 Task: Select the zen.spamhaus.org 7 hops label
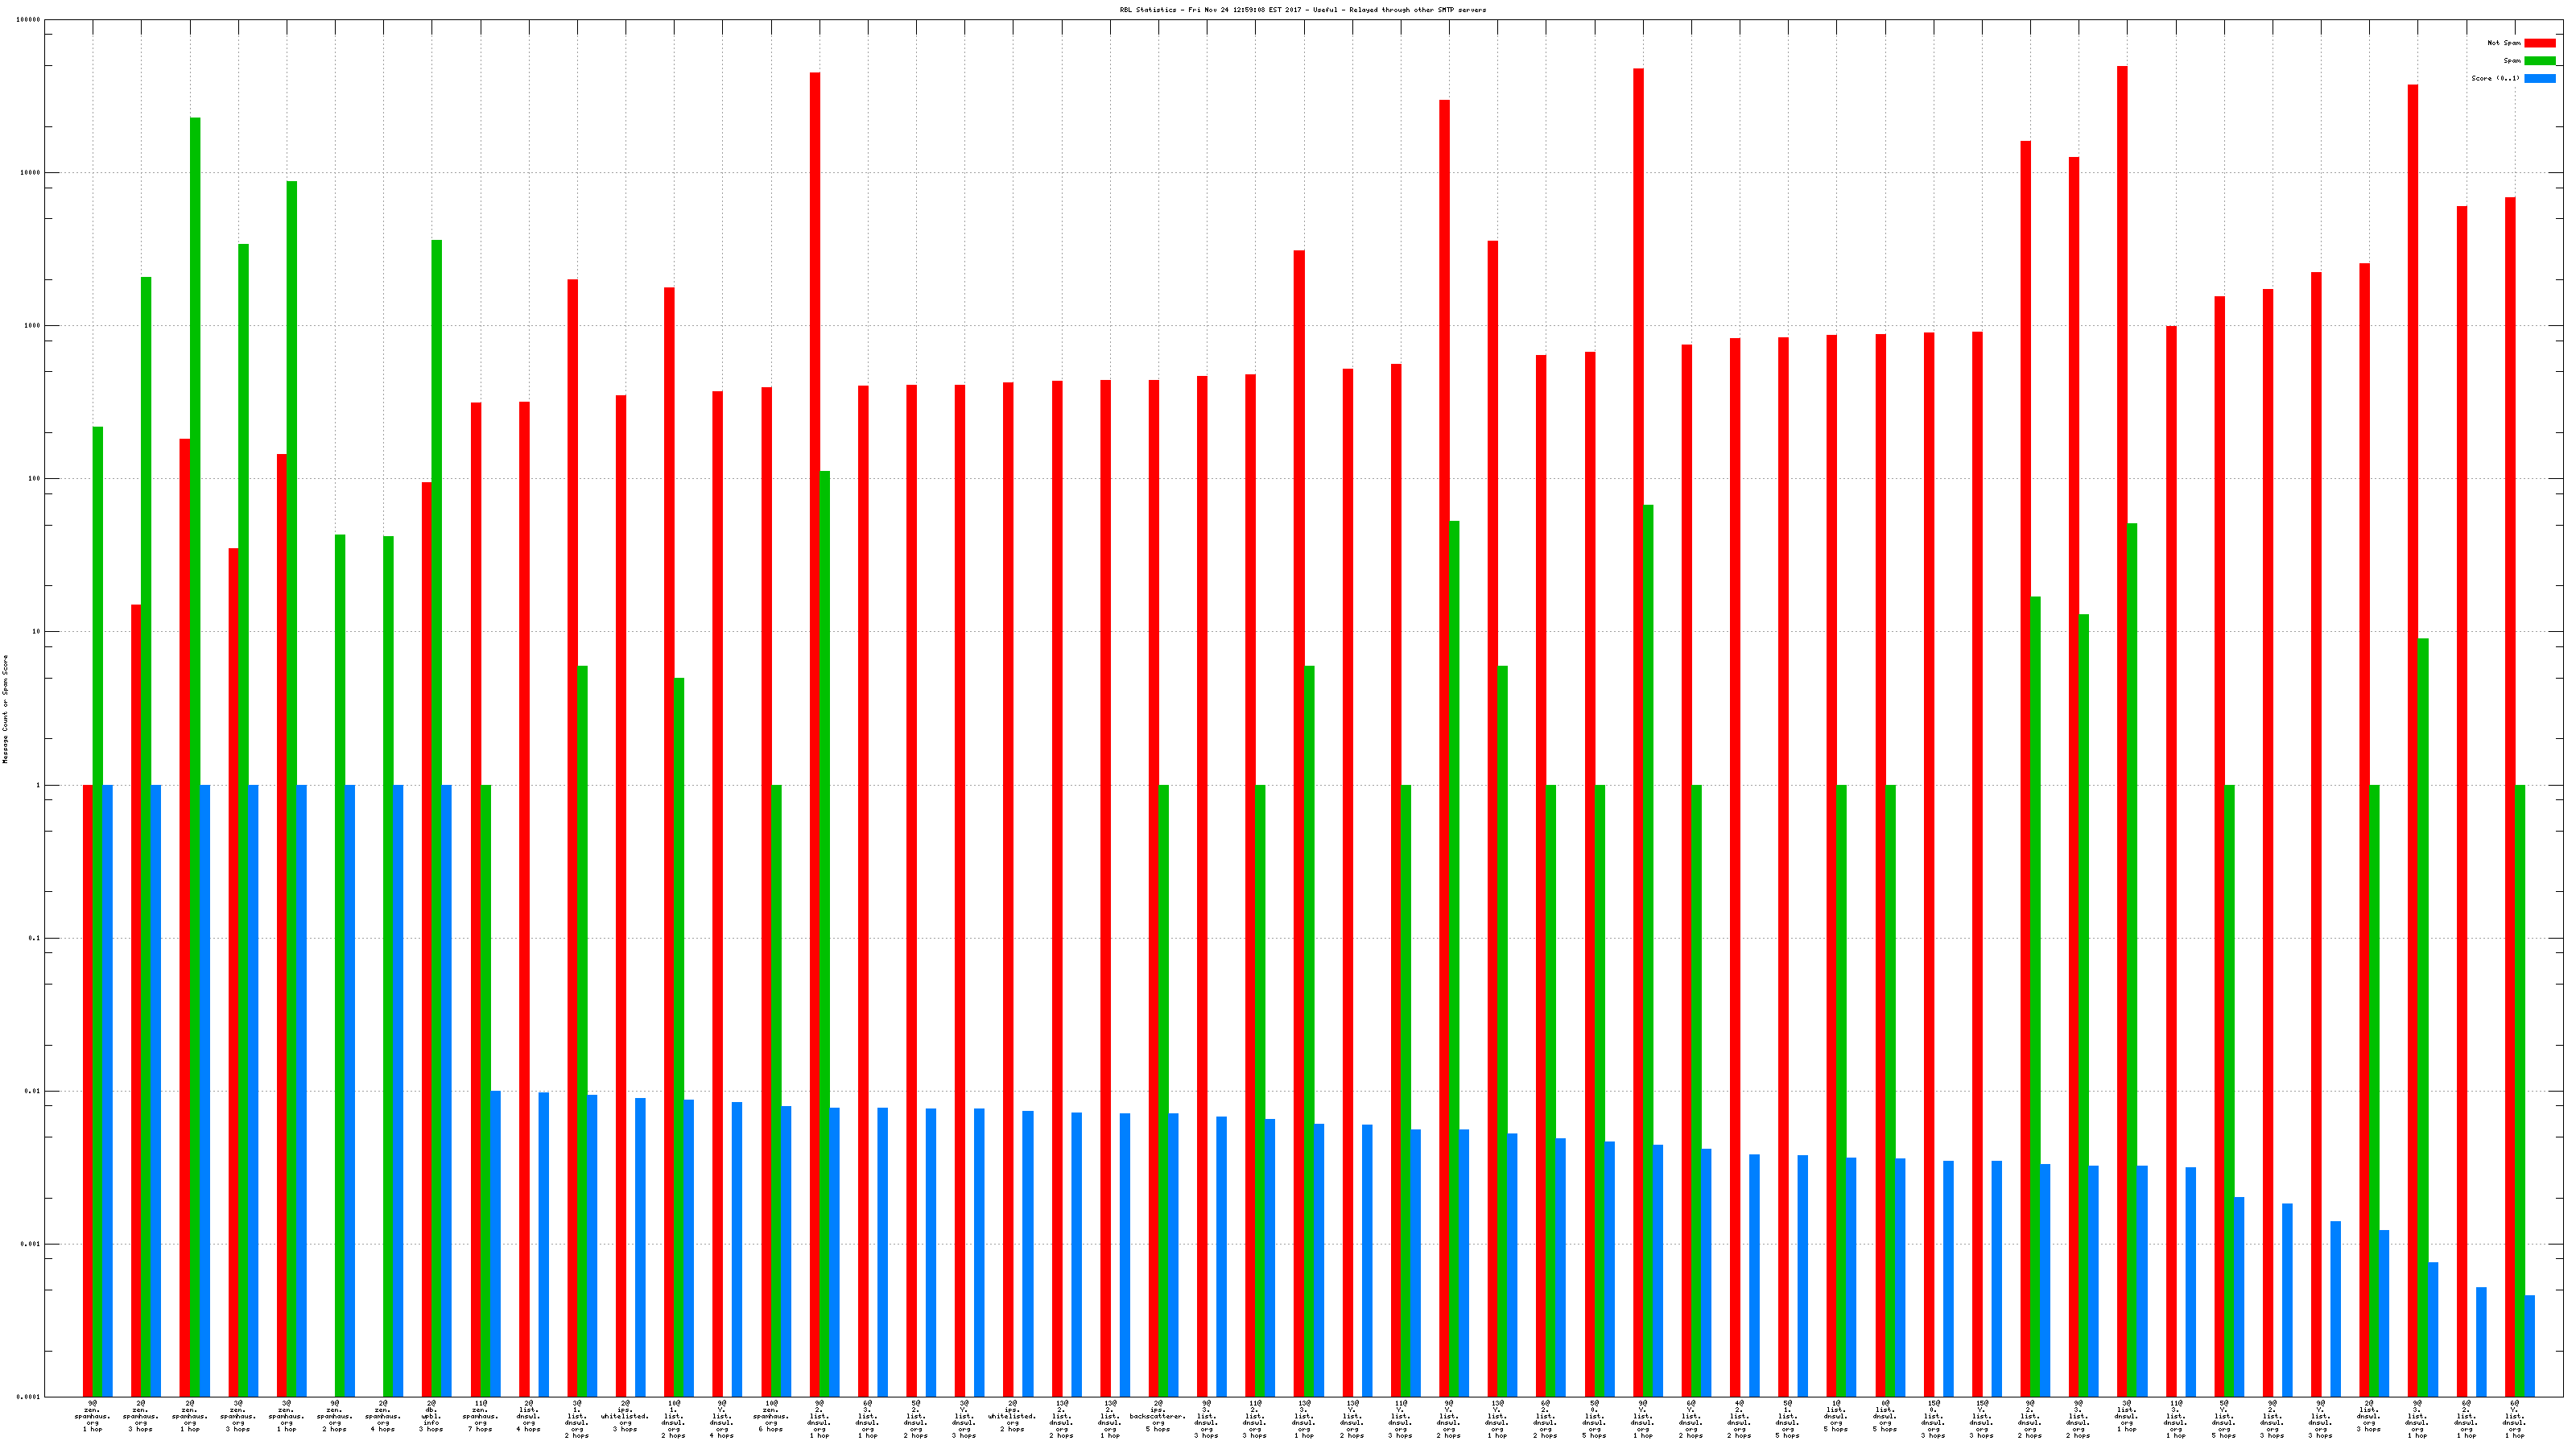click(x=480, y=1416)
